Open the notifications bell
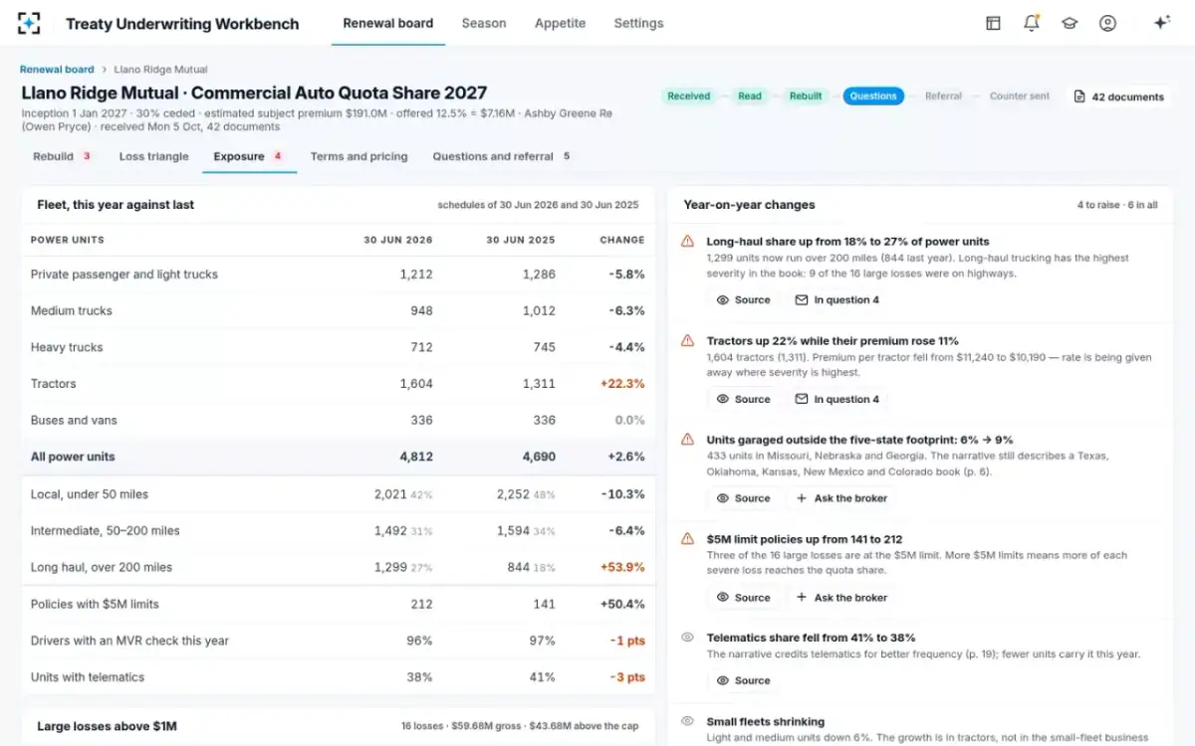Viewport: 1195px width, 746px height. pyautogui.click(x=1032, y=23)
